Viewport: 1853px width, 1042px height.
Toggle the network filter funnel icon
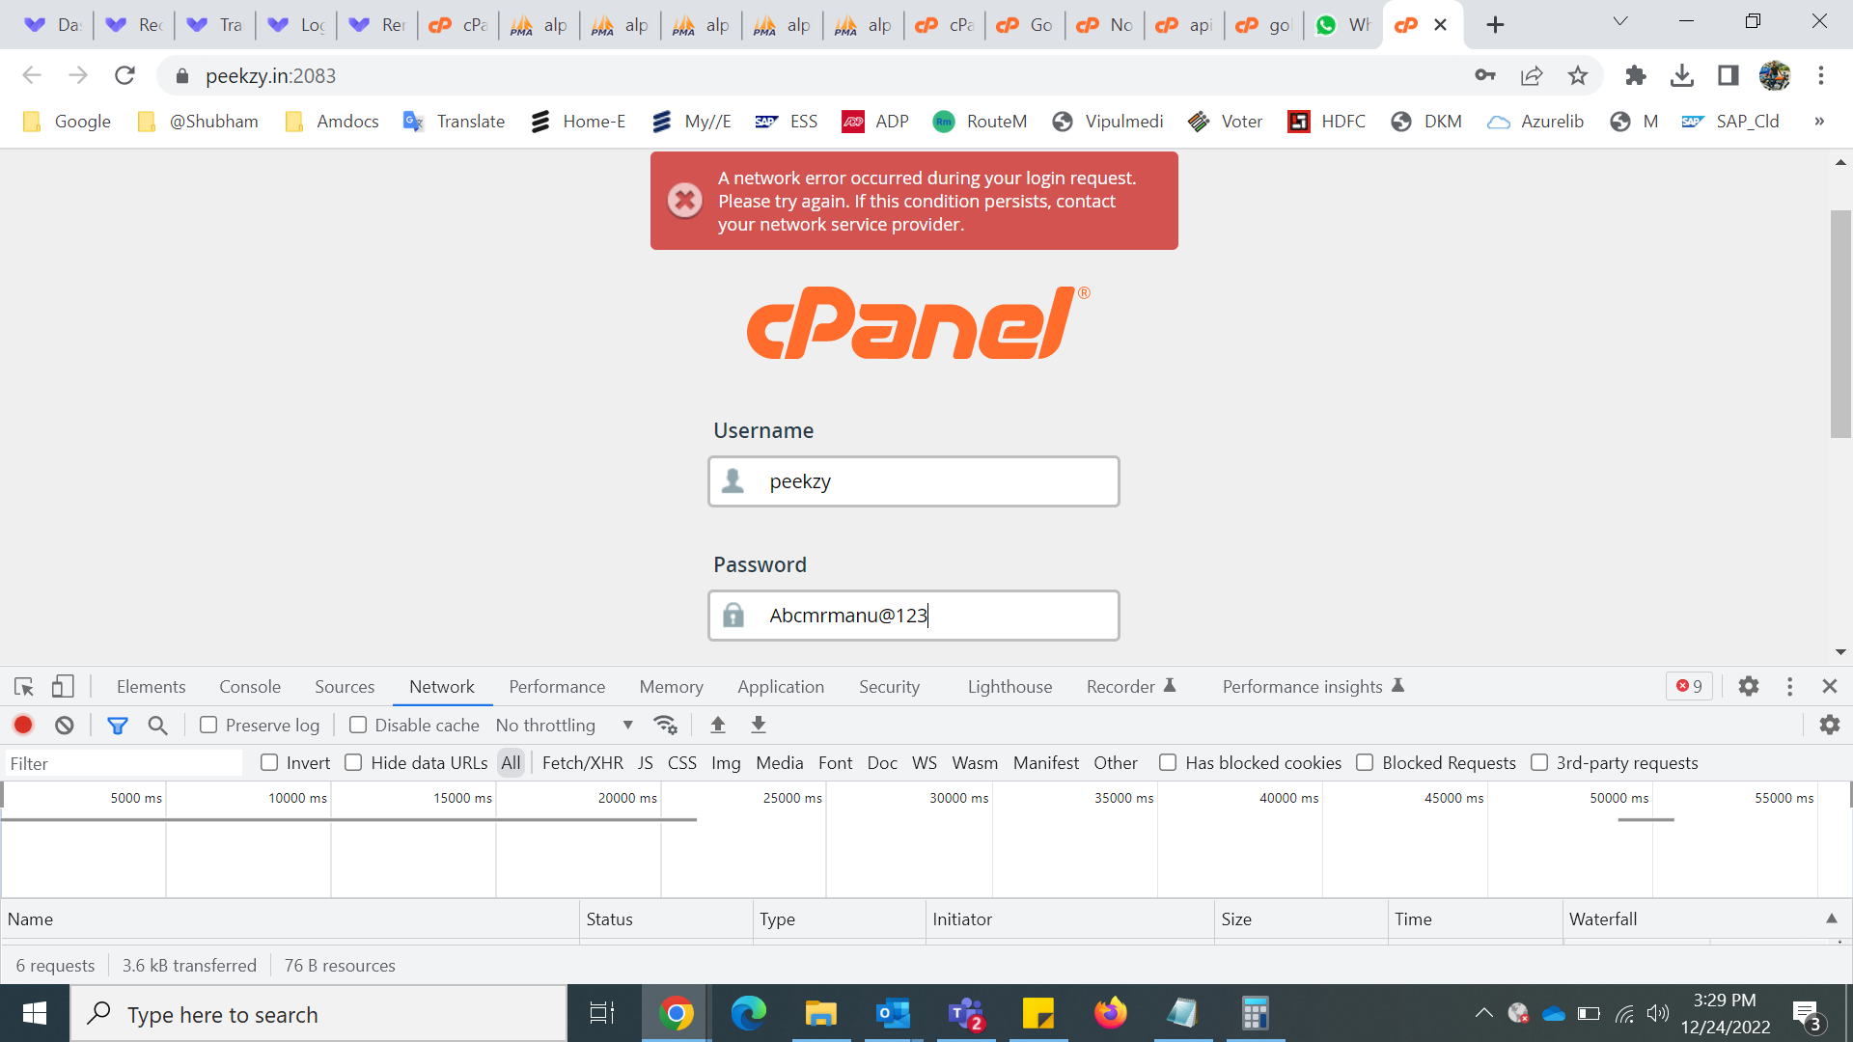118,725
